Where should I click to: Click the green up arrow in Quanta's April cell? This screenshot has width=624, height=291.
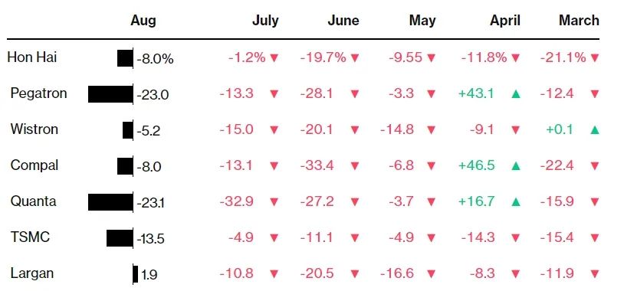click(515, 201)
